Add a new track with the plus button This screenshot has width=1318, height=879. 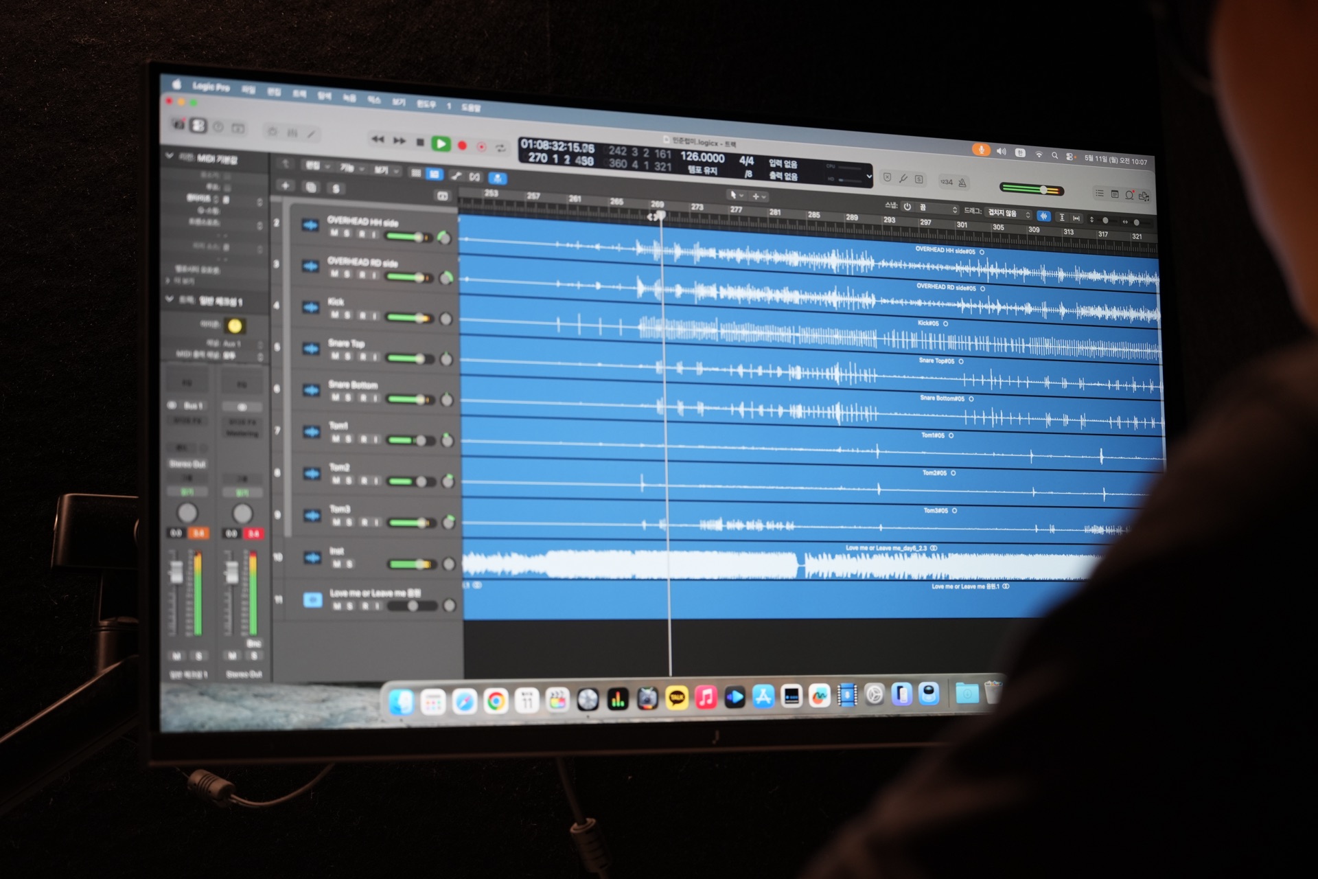[285, 185]
